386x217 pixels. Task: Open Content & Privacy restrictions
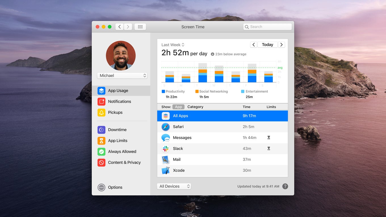coord(124,162)
